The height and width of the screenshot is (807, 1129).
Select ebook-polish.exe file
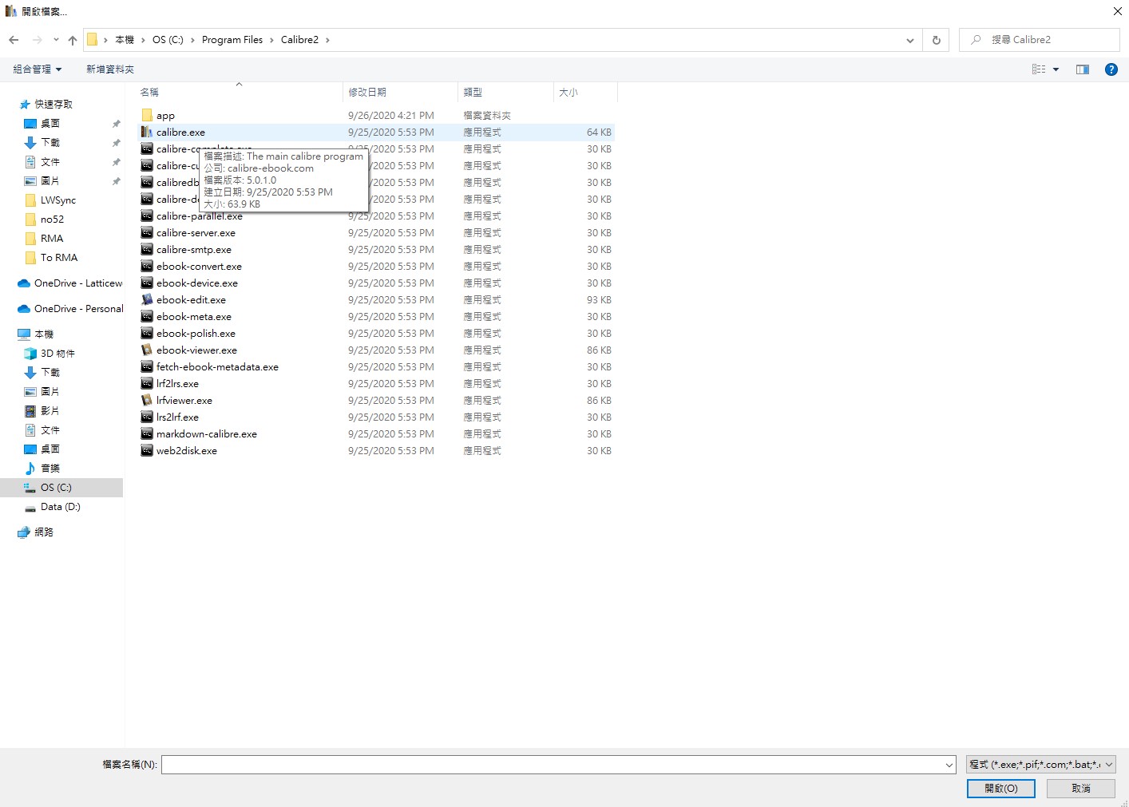196,334
